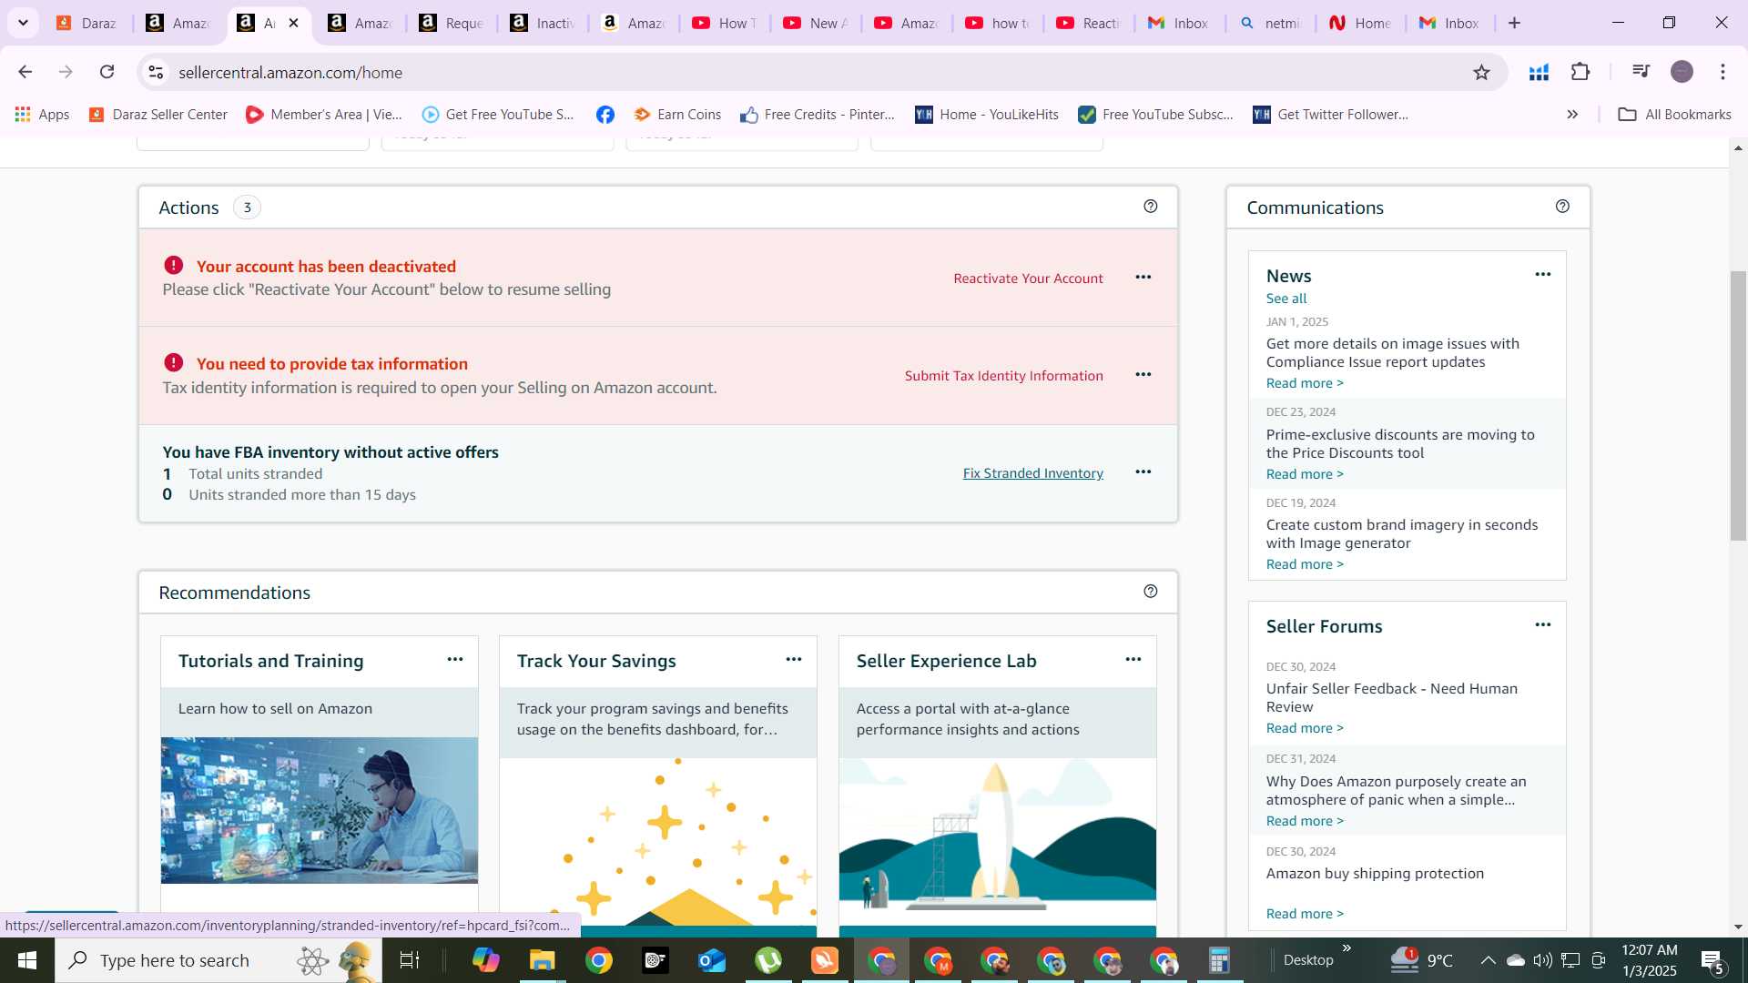
Task: Expand the tab search dropdown arrow
Action: (x=23, y=23)
